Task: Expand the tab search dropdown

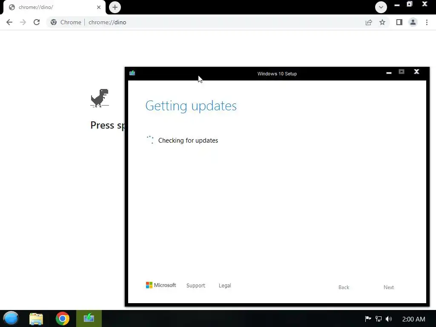Action: tap(381, 7)
